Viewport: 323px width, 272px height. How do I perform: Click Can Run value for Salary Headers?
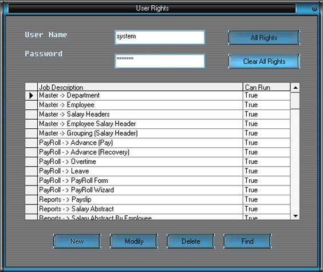[266, 115]
